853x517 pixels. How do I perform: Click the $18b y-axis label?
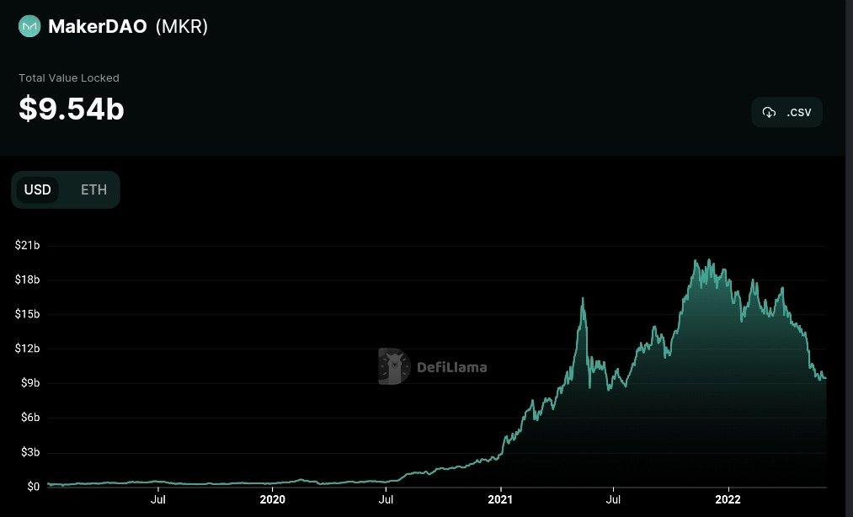[x=27, y=280]
